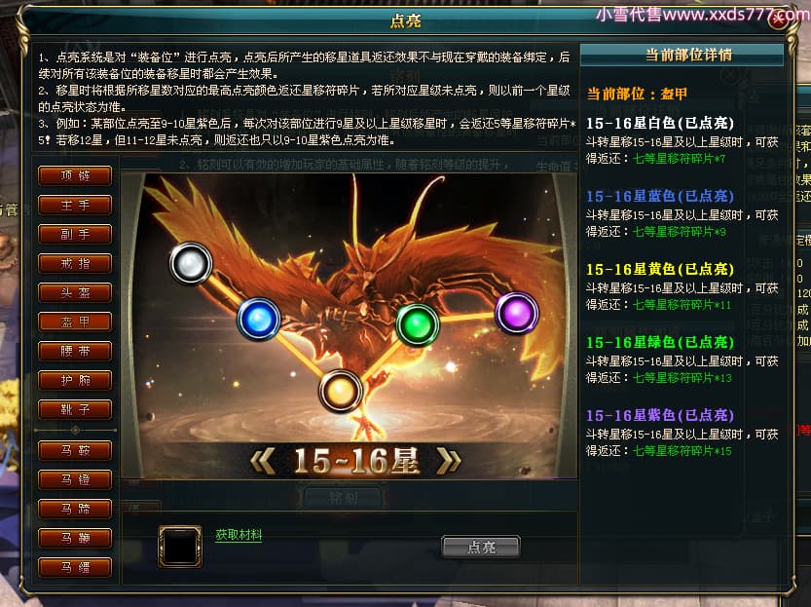Screen dimensions: 811x607
Task: Select the green orb node
Action: tap(418, 323)
